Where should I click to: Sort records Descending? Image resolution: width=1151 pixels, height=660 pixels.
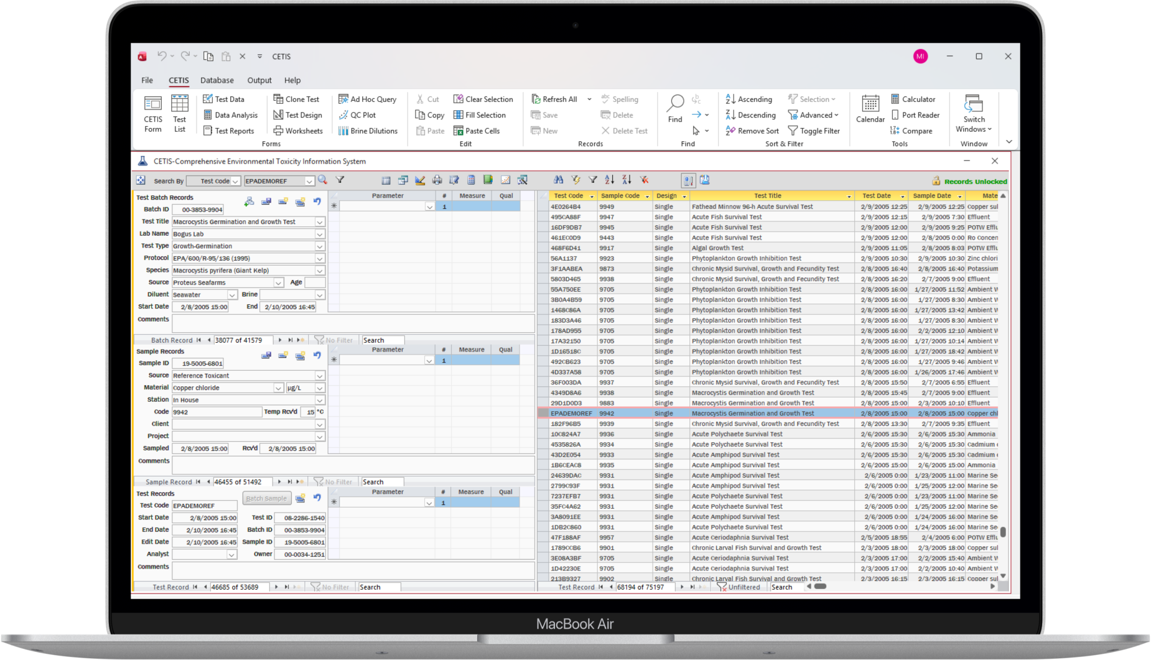tap(750, 115)
